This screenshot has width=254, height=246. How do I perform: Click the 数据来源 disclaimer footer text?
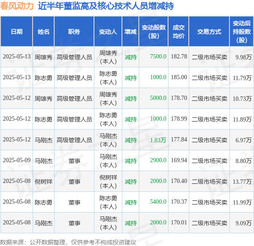click(68, 242)
